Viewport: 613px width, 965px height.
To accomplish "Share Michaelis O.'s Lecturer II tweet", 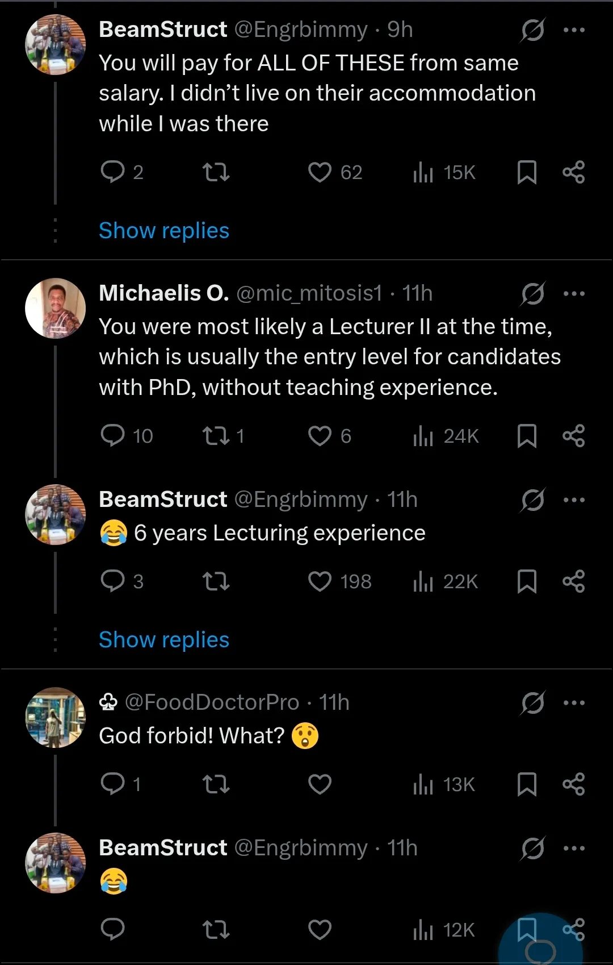I will [x=573, y=436].
